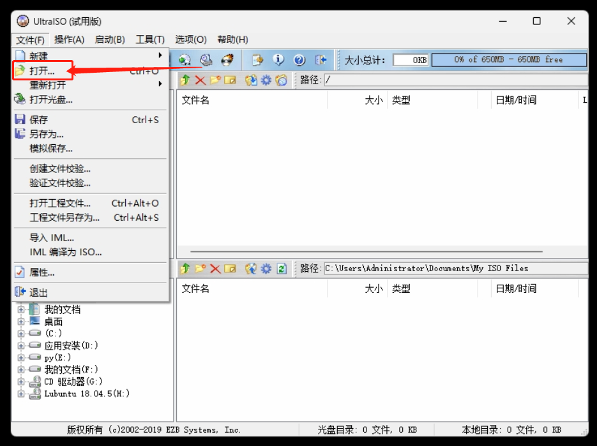Click the blue question mark help icon
This screenshot has width=597, height=446.
(x=299, y=60)
